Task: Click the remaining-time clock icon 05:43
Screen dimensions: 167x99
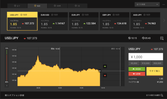Action: 143,38
